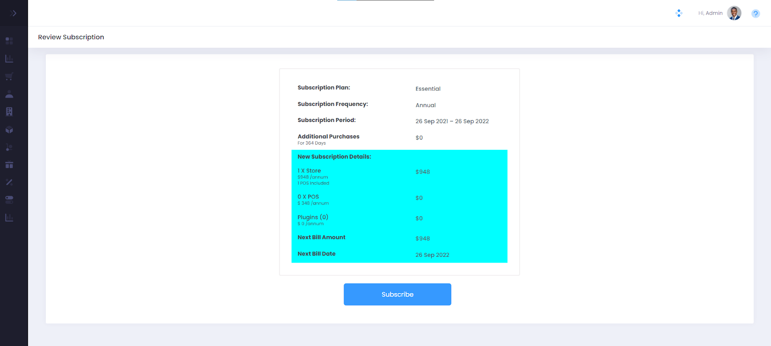The height and width of the screenshot is (346, 771).
Task: Open the toggle switches icon in sidebar
Action: 9,200
